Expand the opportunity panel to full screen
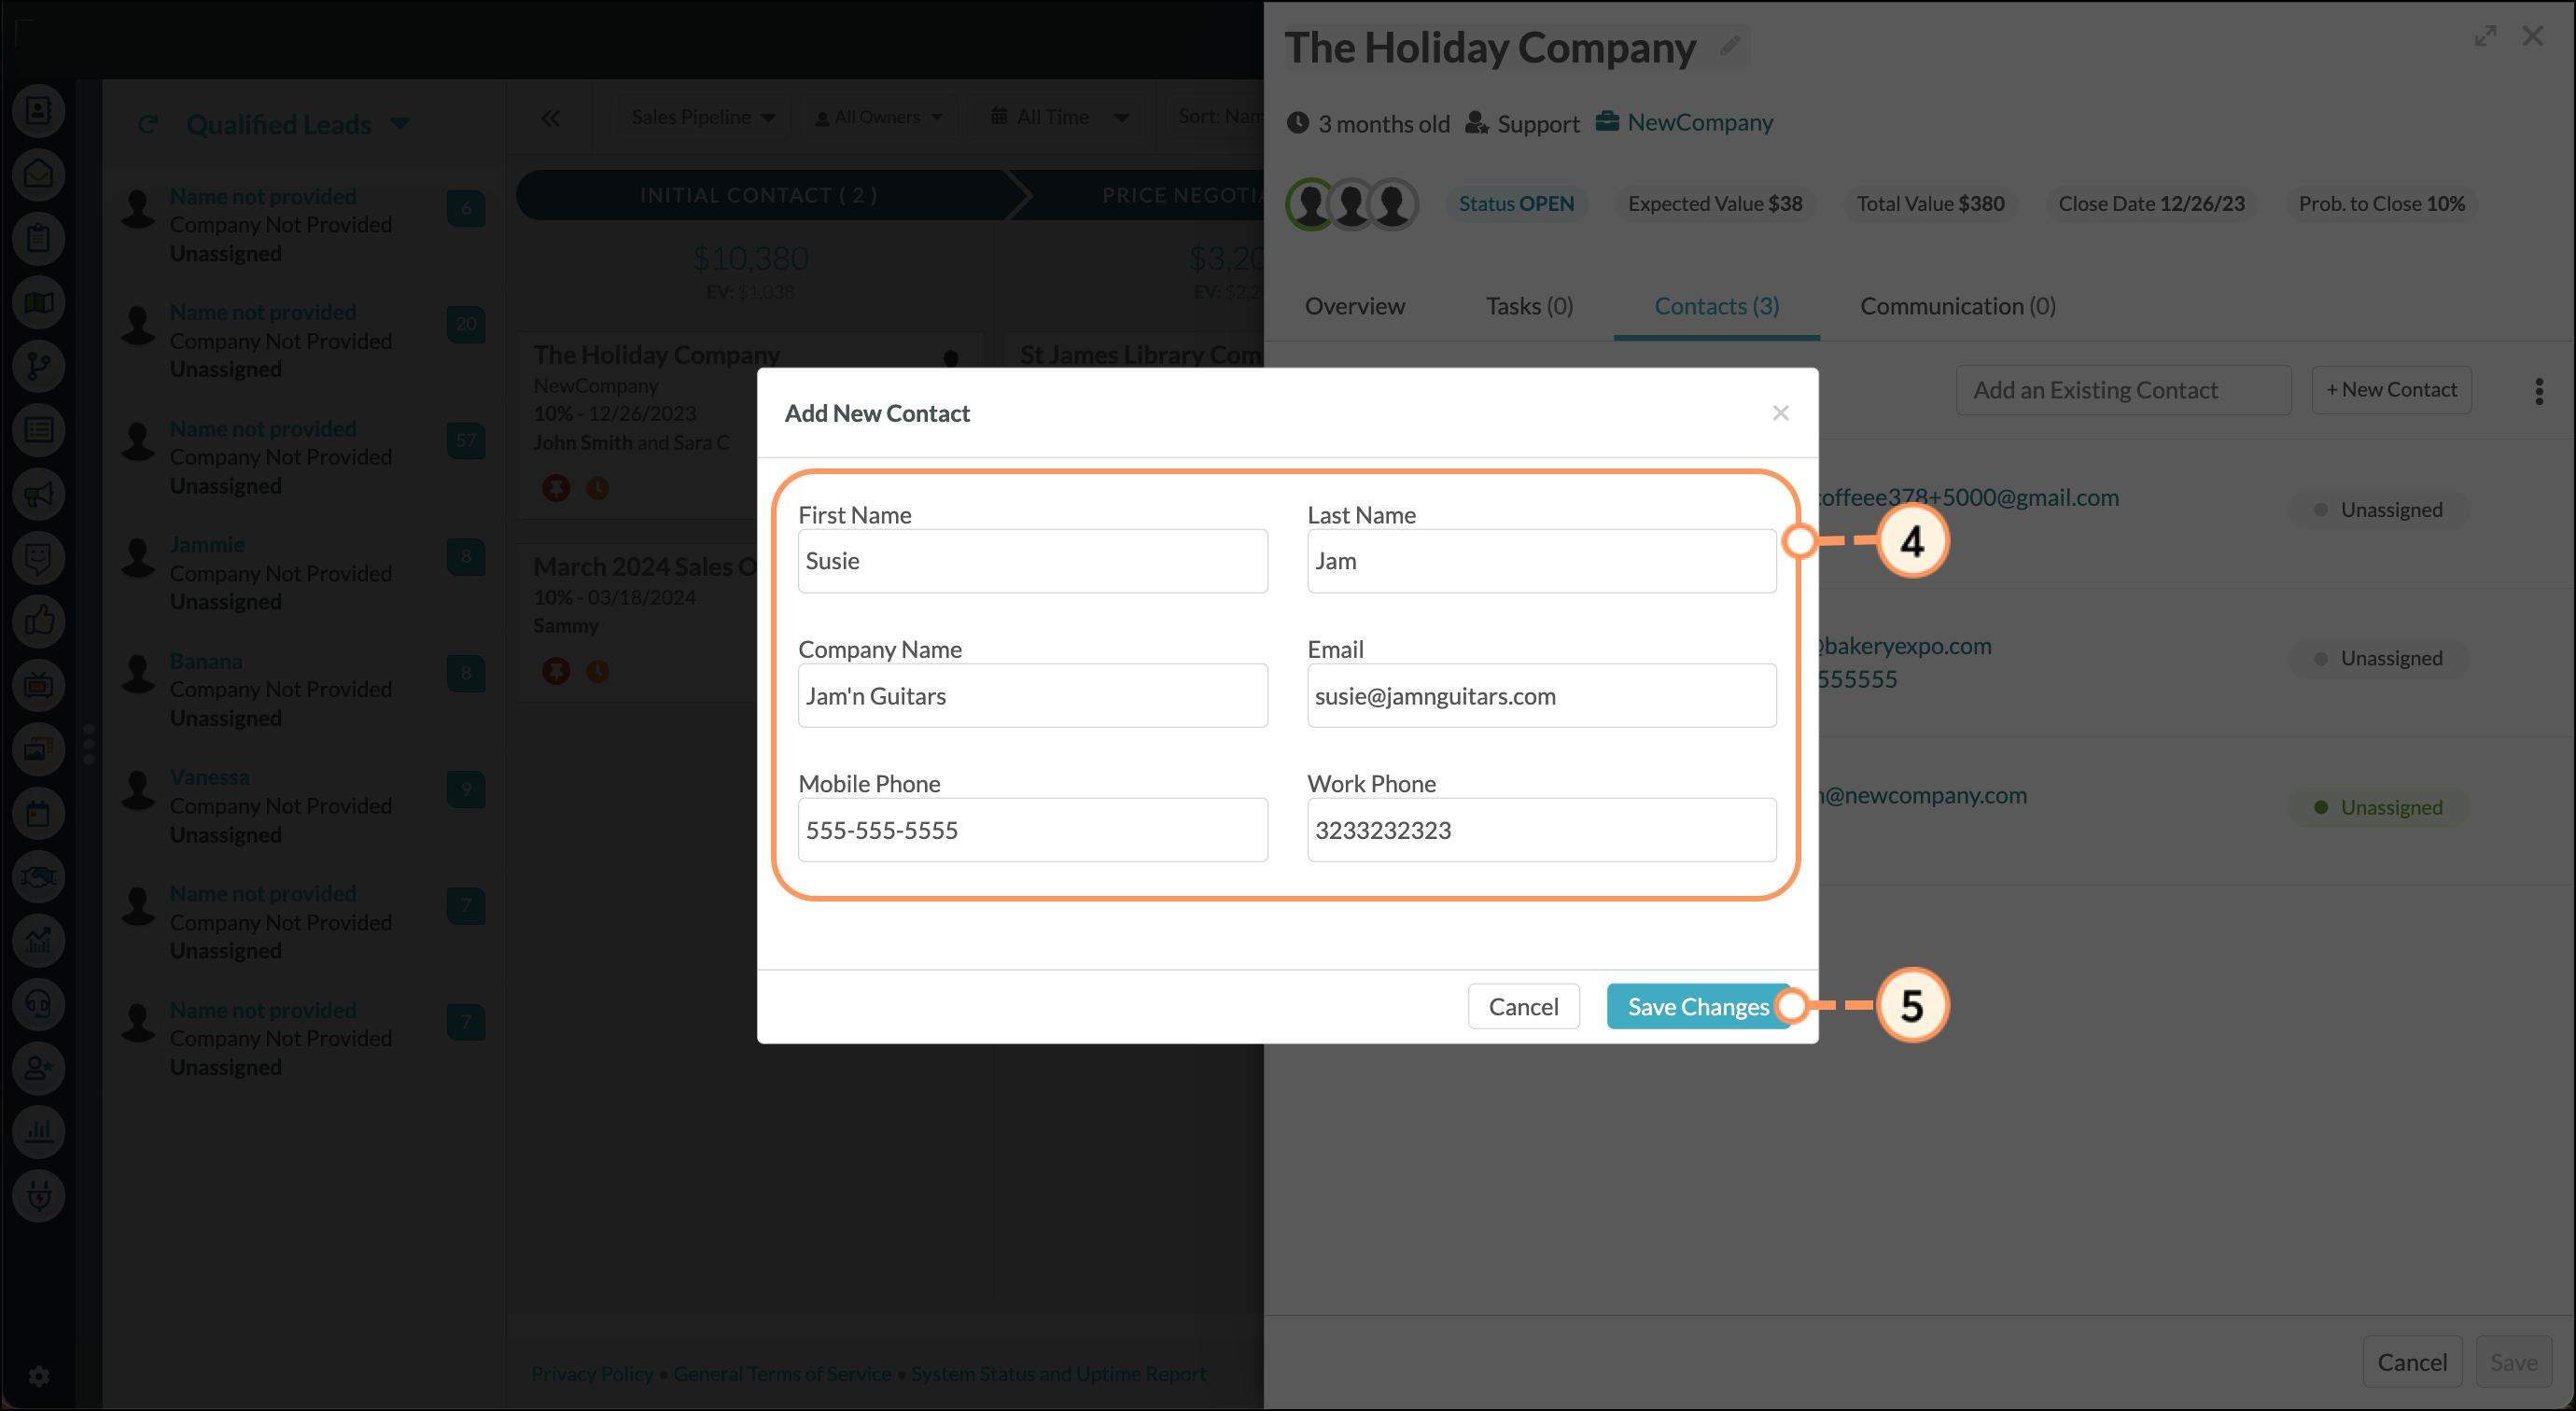2576x1411 pixels. [x=2485, y=37]
